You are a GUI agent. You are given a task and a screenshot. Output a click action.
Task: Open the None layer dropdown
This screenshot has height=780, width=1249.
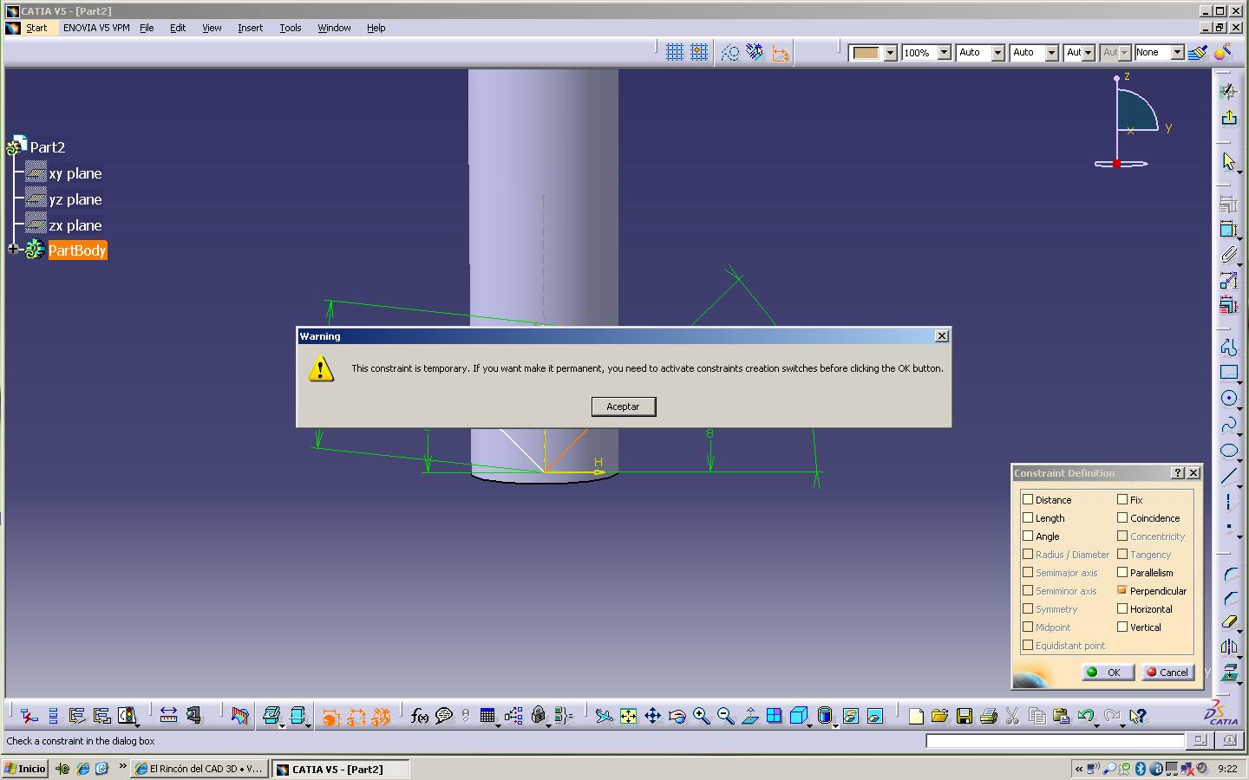pos(1177,53)
